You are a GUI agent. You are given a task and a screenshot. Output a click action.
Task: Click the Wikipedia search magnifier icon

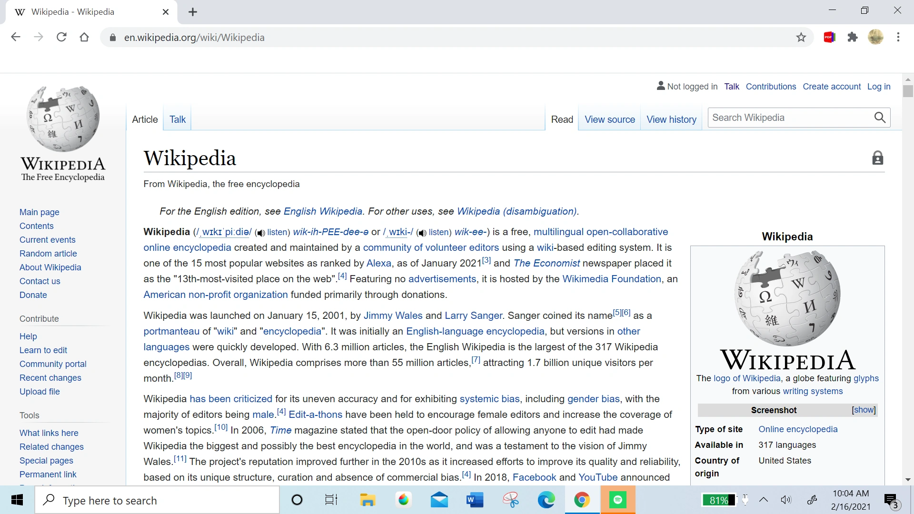point(880,118)
